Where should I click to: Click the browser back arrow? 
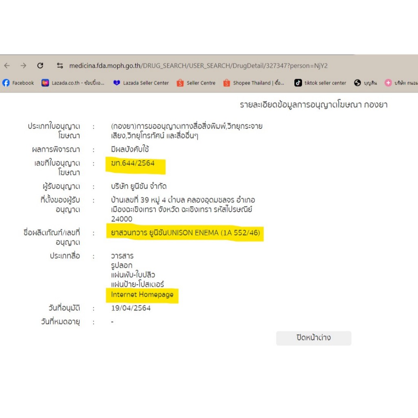7,66
